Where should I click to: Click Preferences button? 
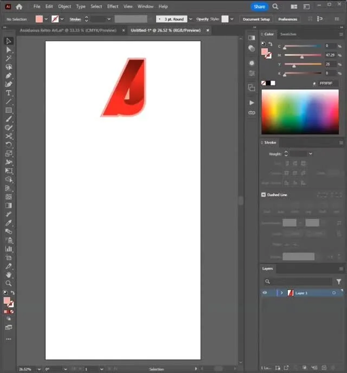[x=287, y=20]
